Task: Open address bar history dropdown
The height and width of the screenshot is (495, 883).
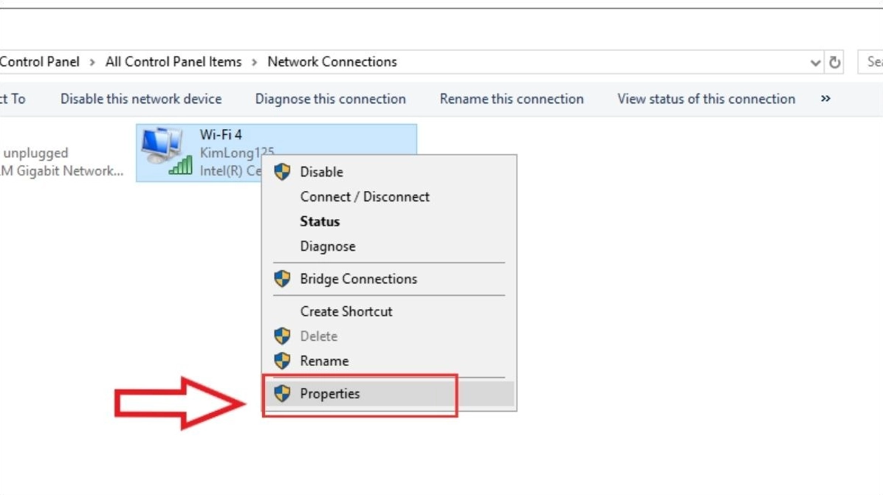Action: (x=816, y=63)
